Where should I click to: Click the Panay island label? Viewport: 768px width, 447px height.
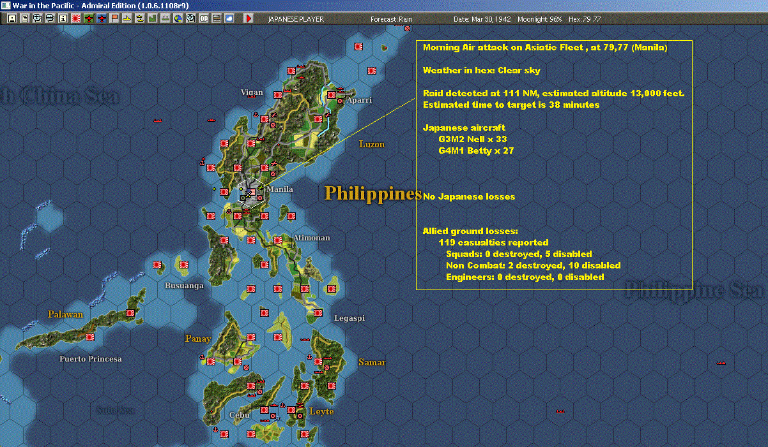(198, 339)
